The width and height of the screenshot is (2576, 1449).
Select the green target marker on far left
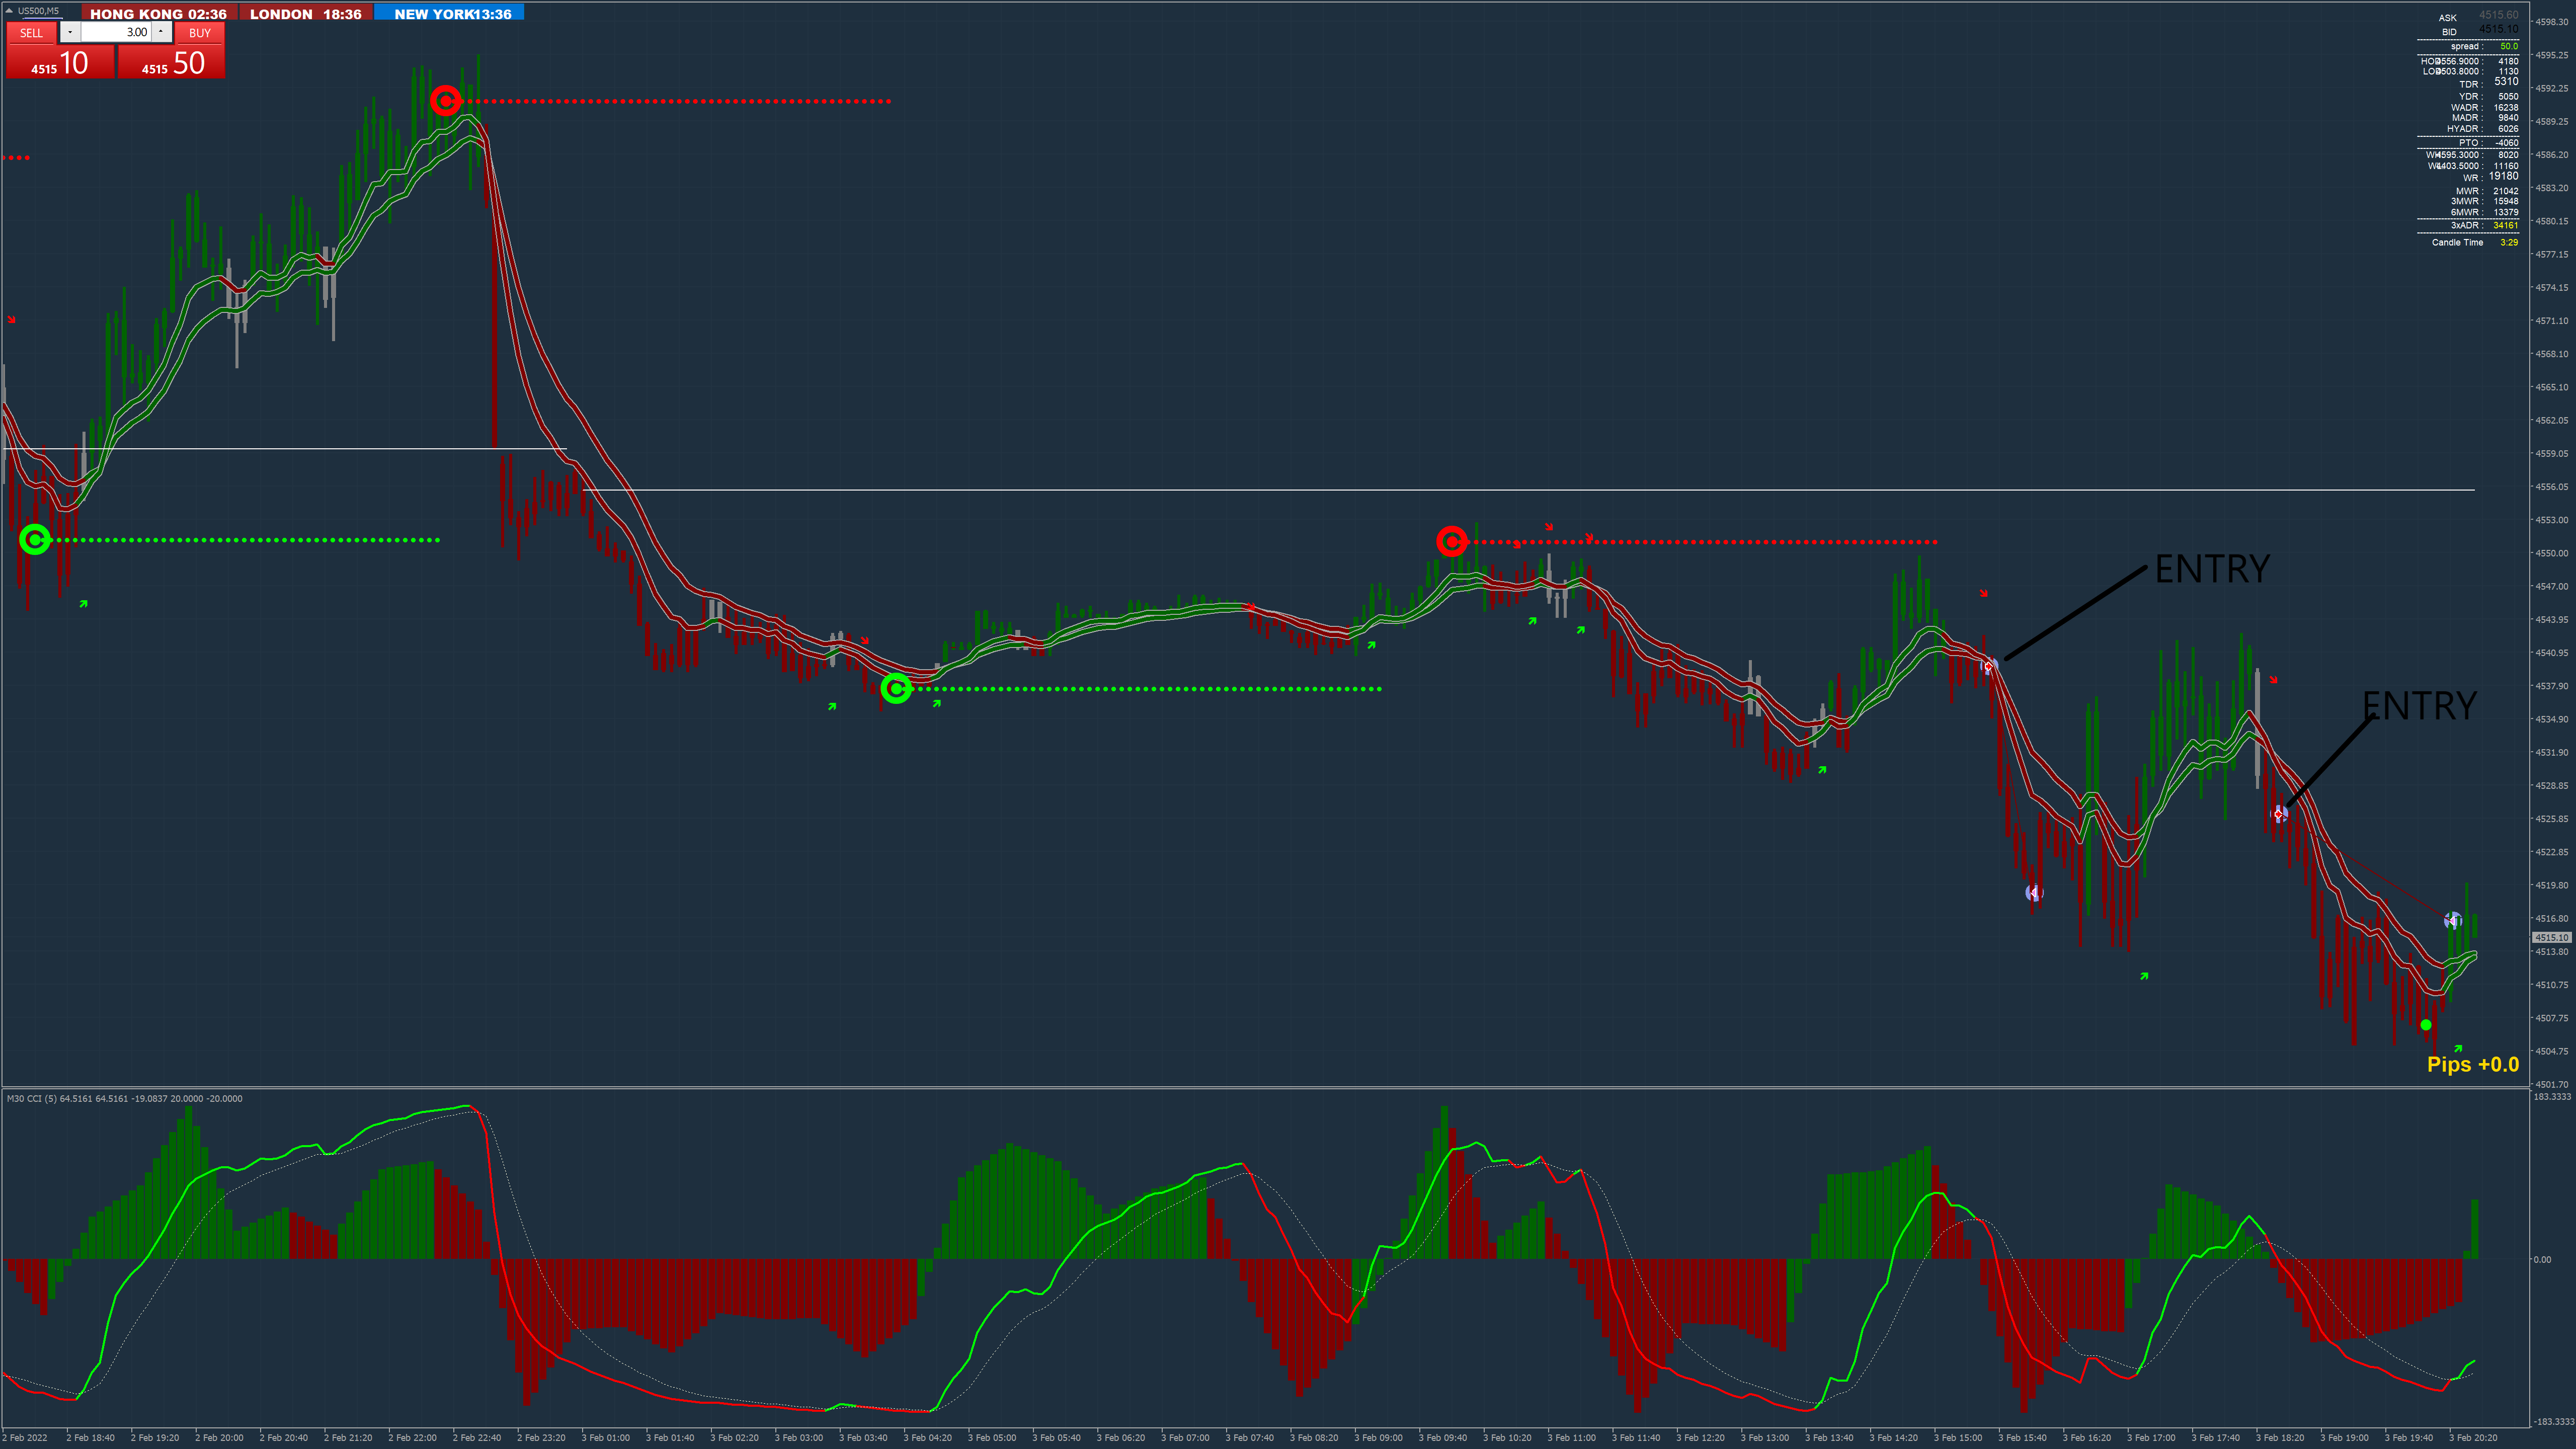pos(35,540)
